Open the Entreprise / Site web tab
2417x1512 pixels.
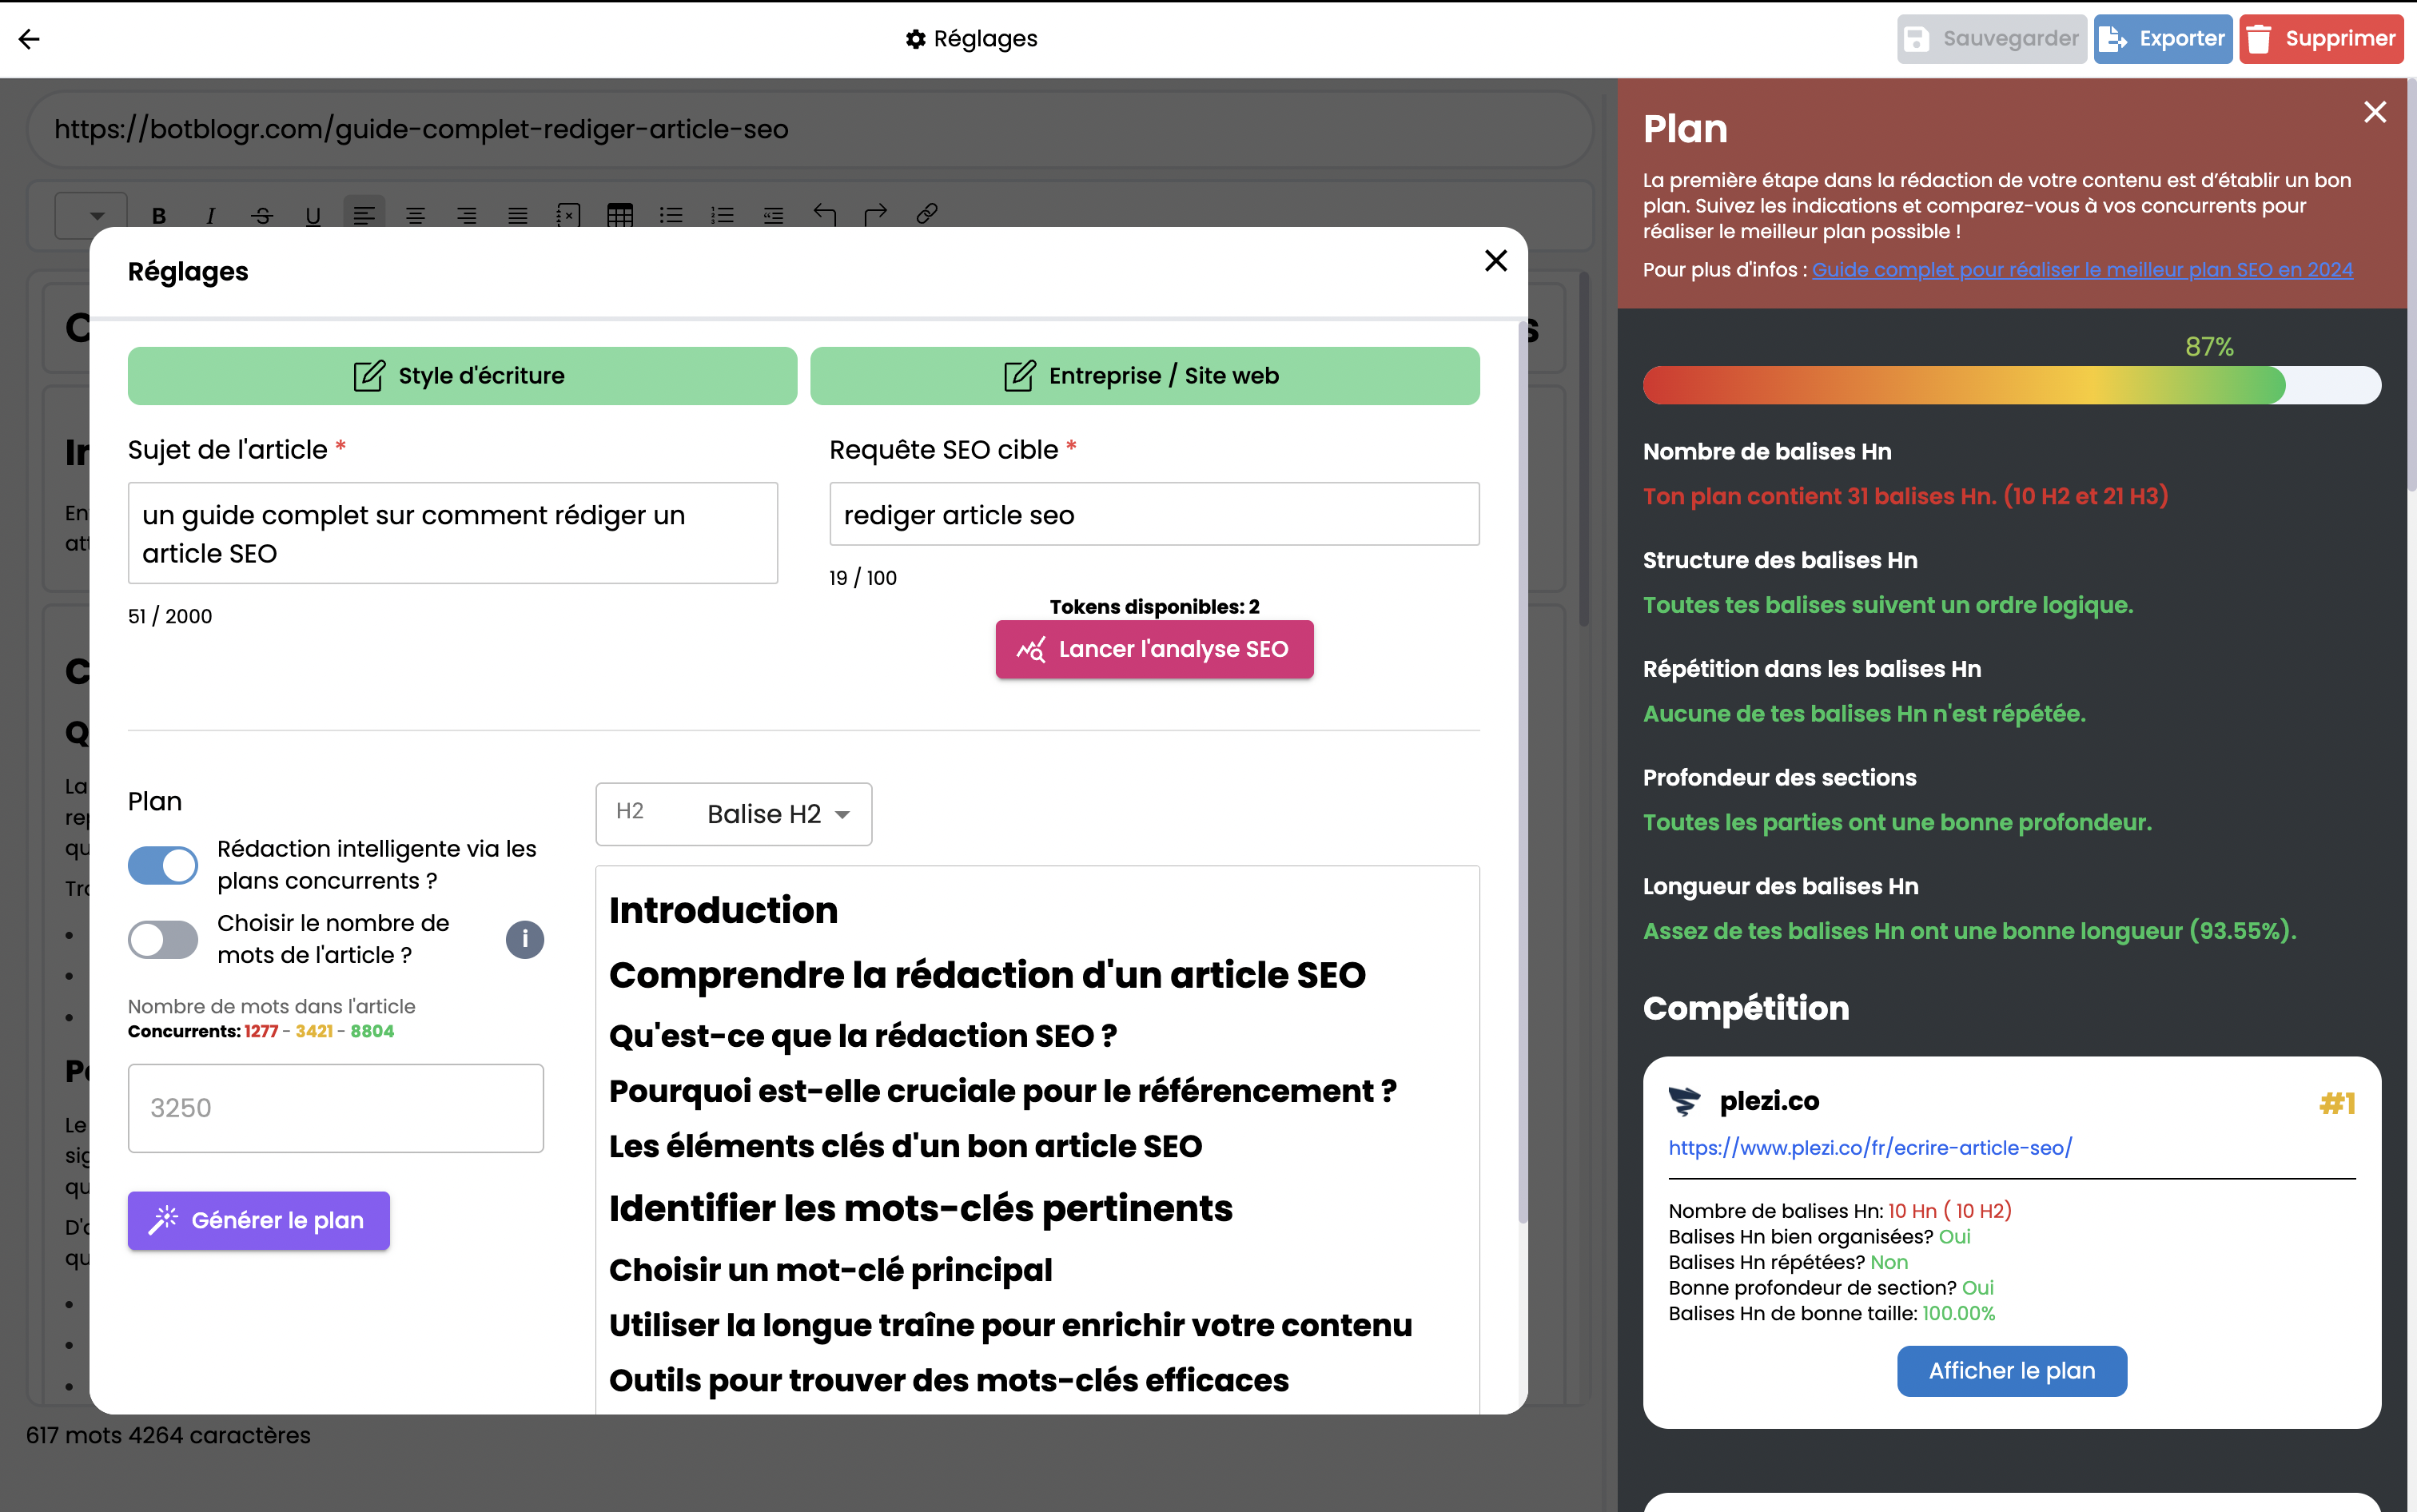[x=1144, y=376]
